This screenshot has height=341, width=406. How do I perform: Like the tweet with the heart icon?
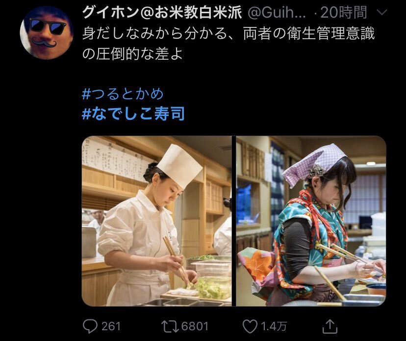click(250, 326)
